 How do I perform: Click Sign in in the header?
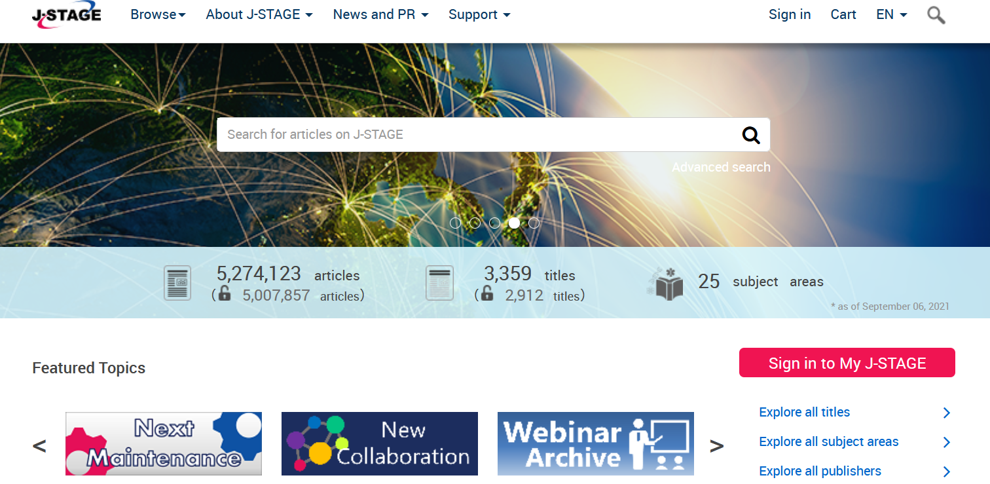790,14
